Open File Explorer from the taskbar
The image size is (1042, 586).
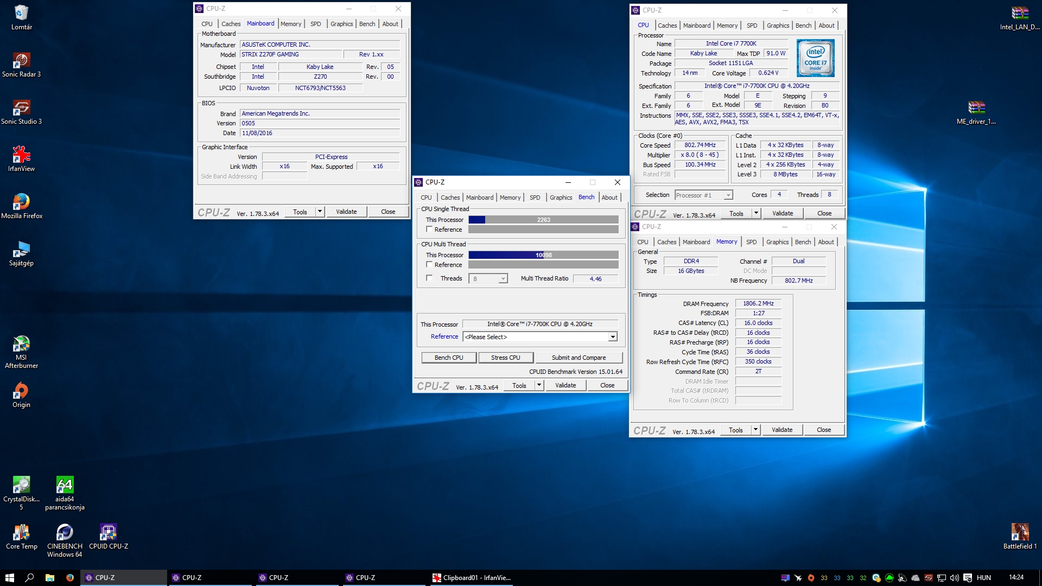(49, 577)
